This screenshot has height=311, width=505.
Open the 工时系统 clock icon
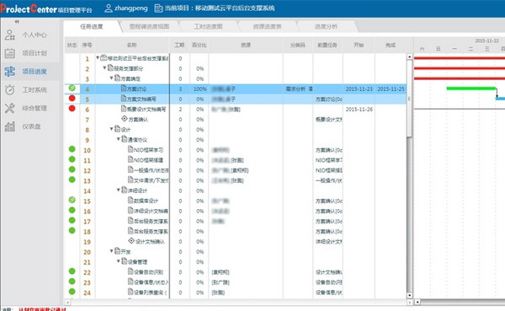pyautogui.click(x=9, y=89)
